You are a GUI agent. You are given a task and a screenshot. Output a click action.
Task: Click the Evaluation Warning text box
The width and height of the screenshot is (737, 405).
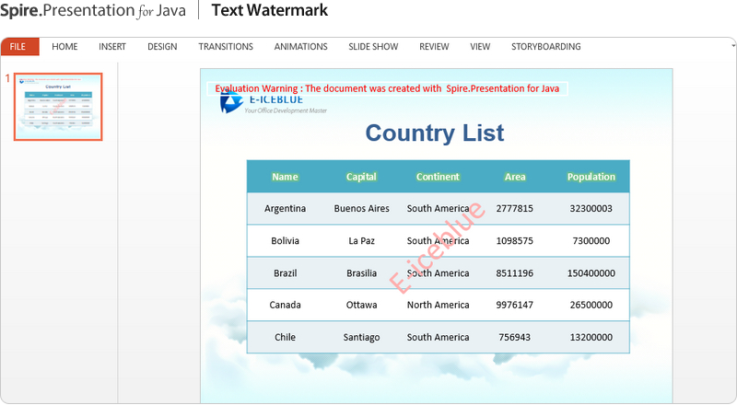[387, 88]
